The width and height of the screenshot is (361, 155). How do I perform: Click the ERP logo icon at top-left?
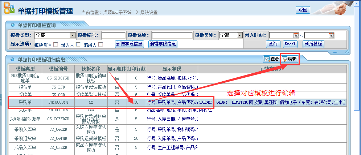tap(9, 8)
